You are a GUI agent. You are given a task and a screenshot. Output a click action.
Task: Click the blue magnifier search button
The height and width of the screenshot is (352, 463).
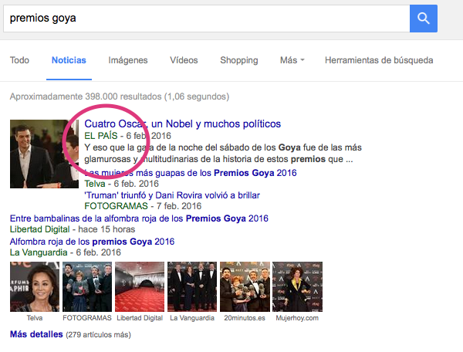424,19
